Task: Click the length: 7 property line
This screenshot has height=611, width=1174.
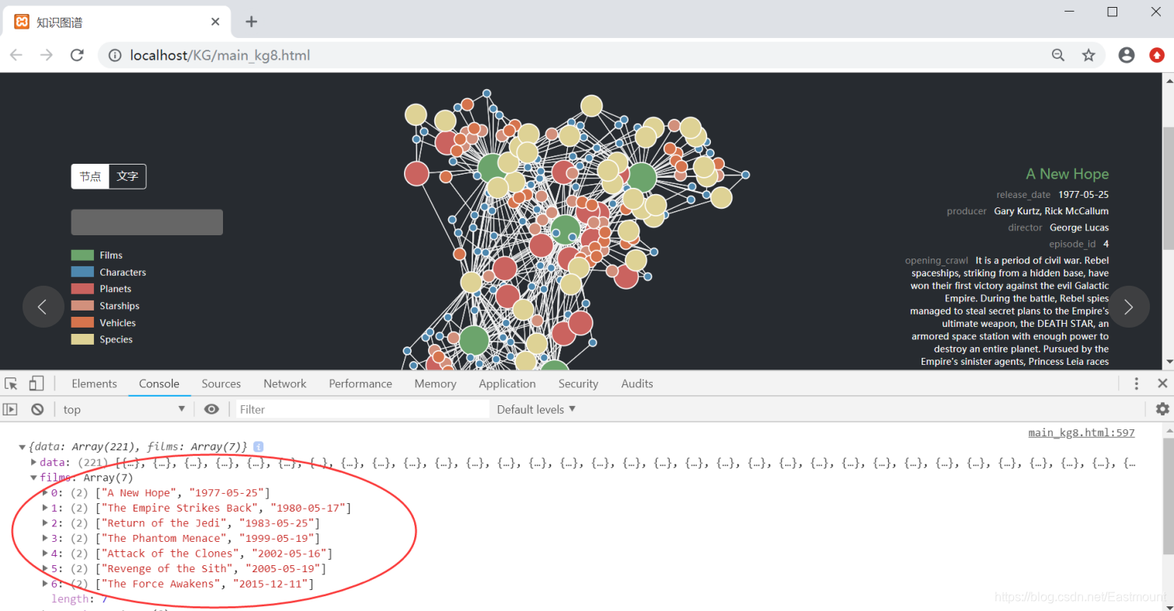Action: 79,599
